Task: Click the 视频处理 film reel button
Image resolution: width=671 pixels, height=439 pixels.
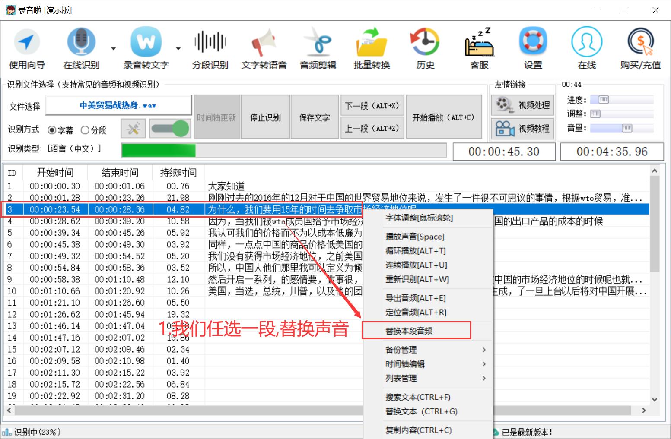Action: coord(523,105)
